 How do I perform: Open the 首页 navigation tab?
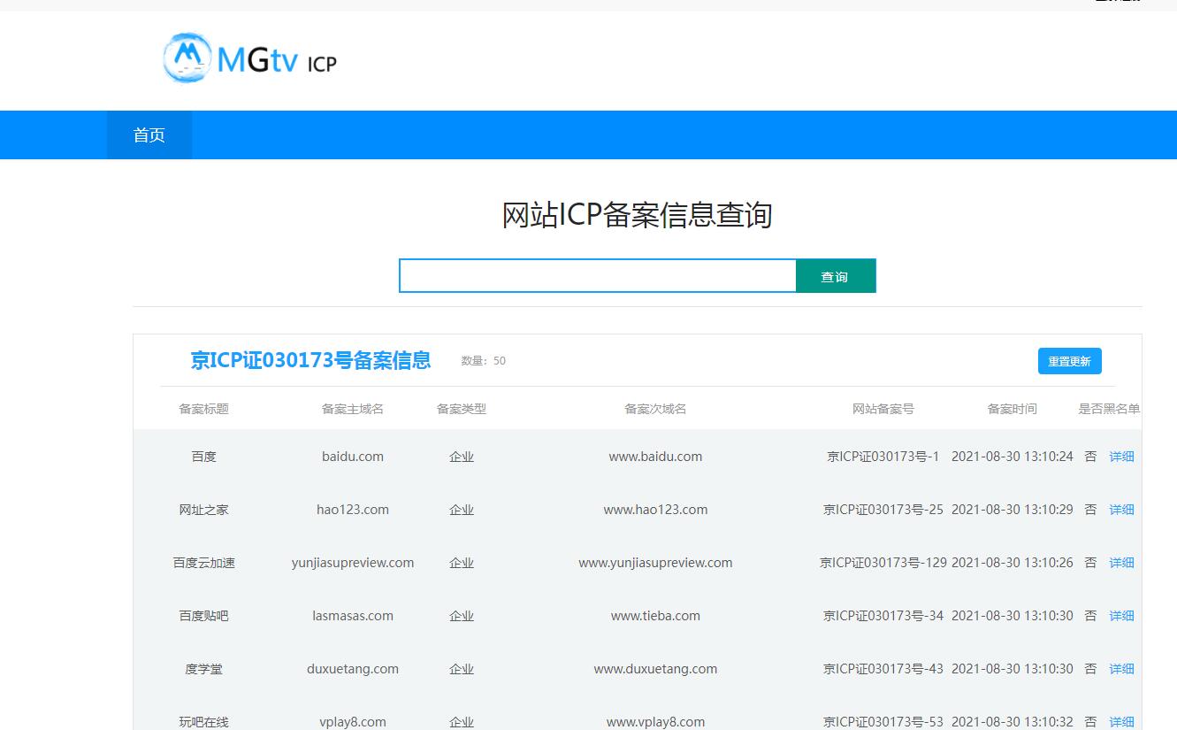(x=149, y=135)
